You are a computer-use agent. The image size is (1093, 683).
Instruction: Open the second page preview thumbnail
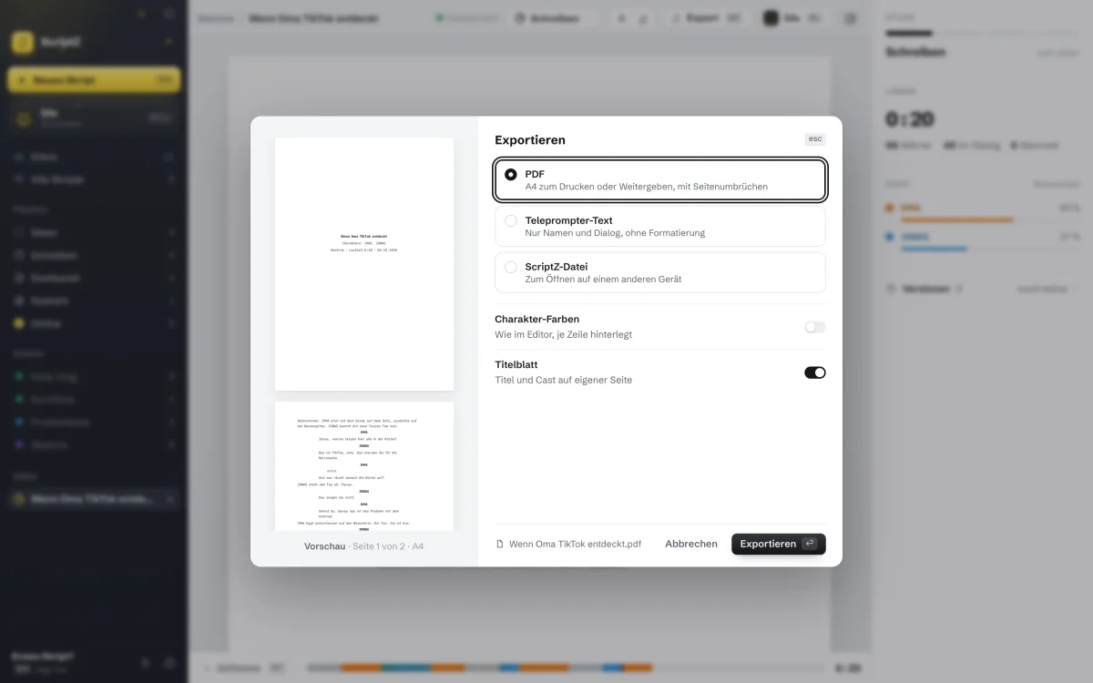pos(364,466)
